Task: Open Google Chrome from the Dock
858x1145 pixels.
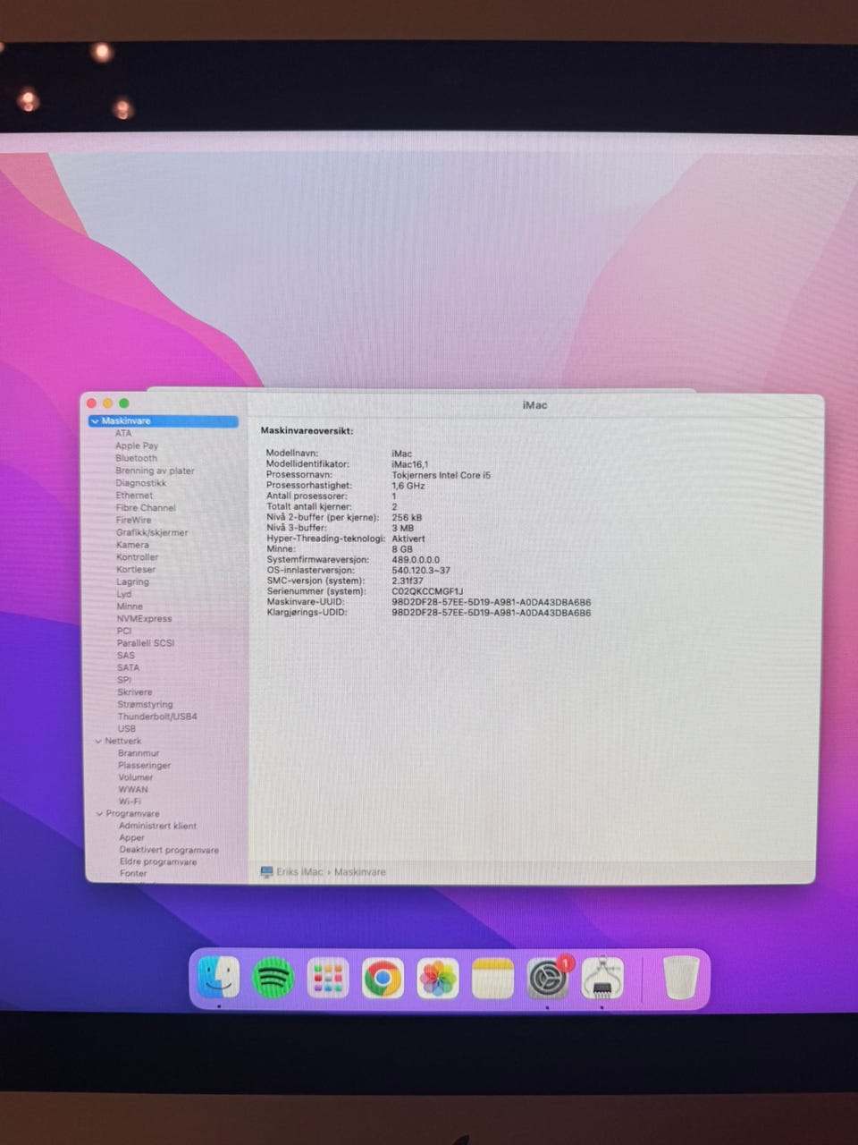Action: [x=383, y=979]
